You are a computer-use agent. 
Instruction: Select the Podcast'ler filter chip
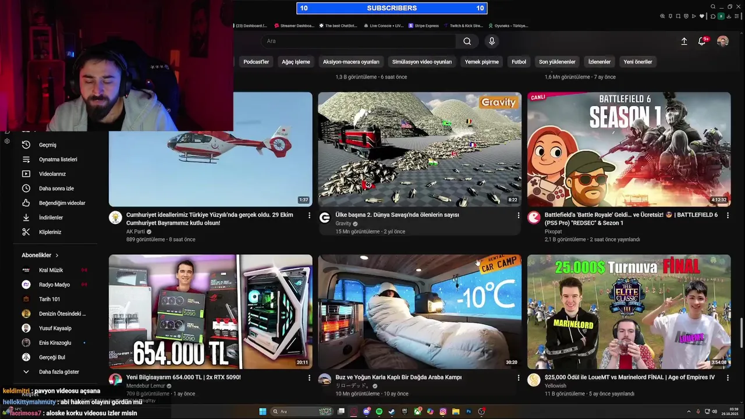pyautogui.click(x=256, y=62)
